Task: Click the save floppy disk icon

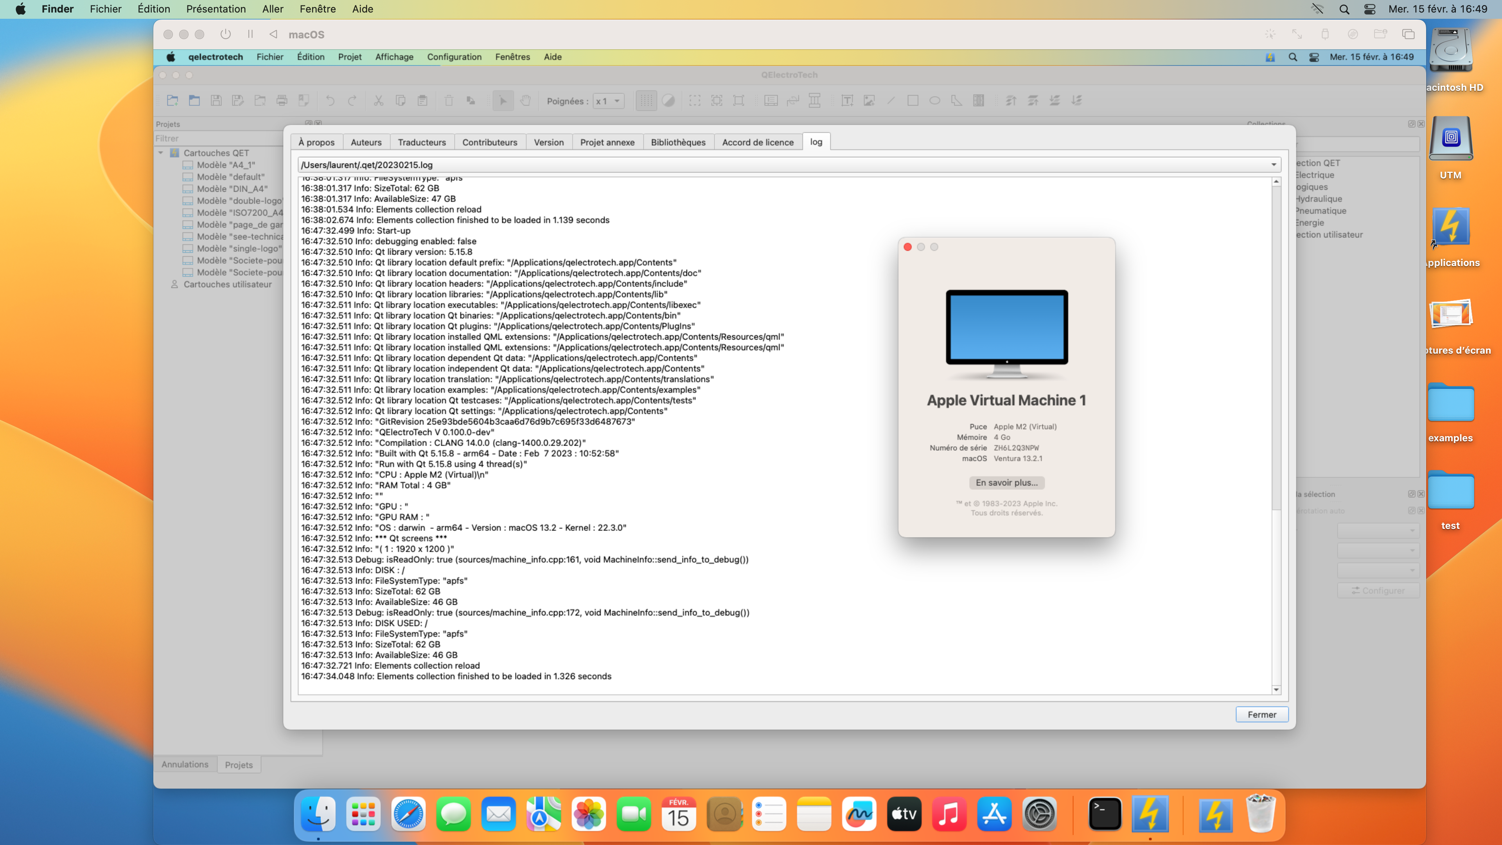Action: coord(216,100)
